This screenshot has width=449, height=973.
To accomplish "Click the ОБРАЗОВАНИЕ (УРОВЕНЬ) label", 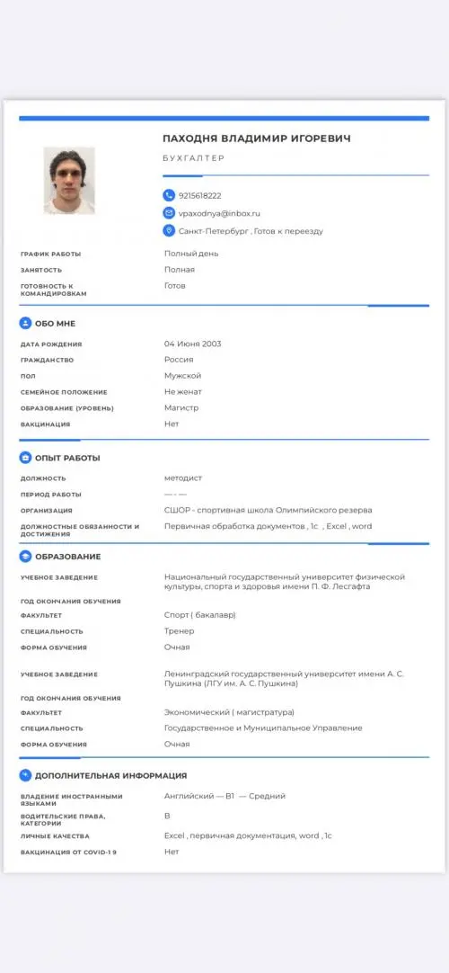I will tap(66, 409).
